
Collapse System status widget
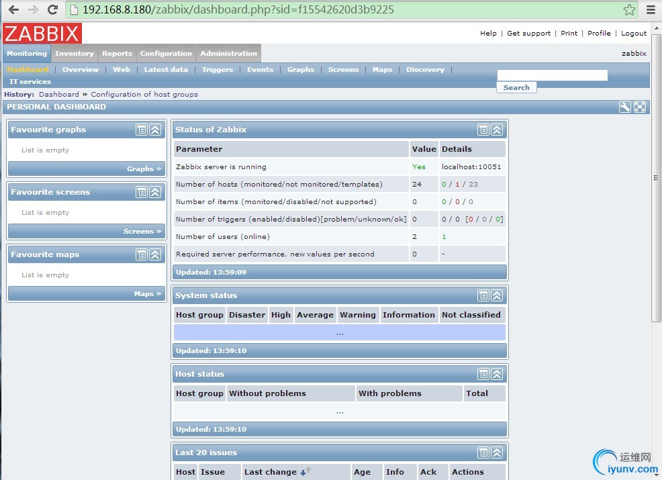coord(497,295)
